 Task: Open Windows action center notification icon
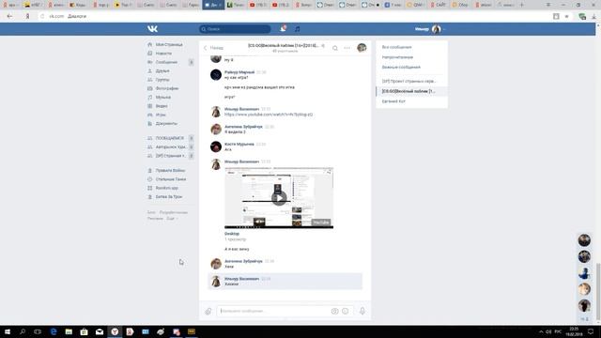point(591,331)
